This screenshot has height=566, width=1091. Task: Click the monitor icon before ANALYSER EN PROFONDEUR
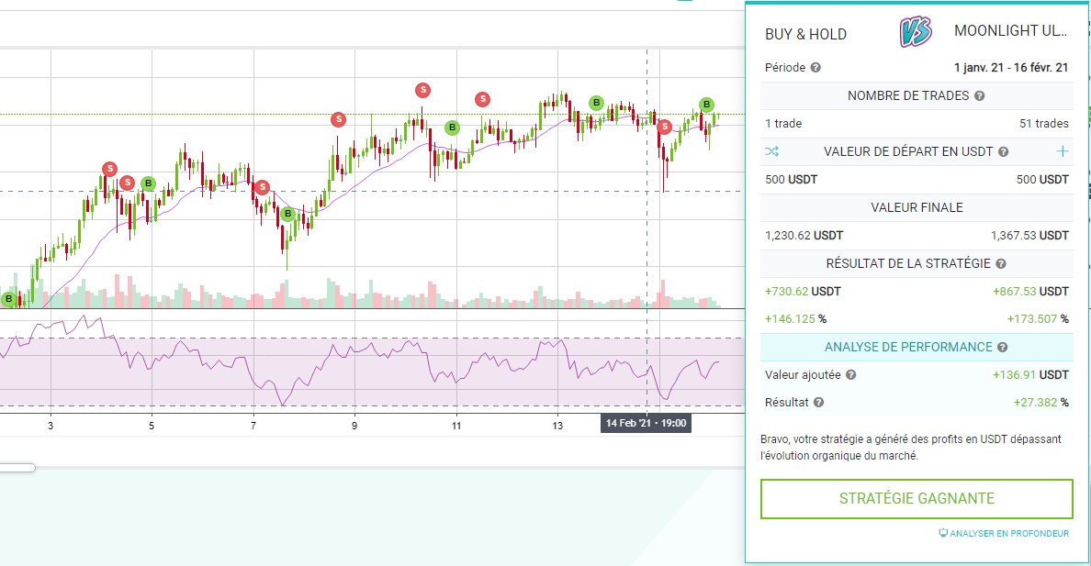click(943, 533)
